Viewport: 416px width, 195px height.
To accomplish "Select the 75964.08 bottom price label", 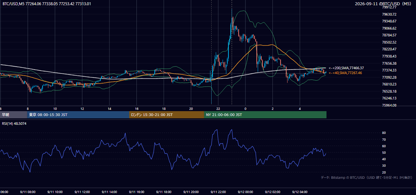I will coord(389,105).
